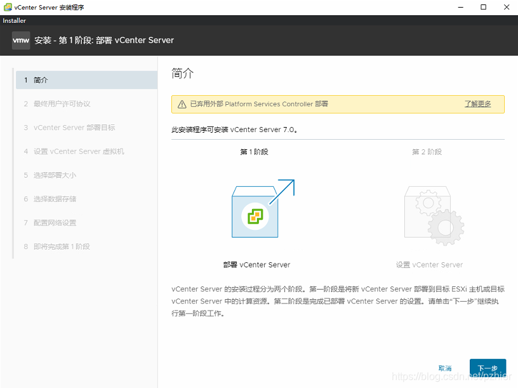Click the vmw logo in header
This screenshot has height=388, width=518.
[x=21, y=40]
